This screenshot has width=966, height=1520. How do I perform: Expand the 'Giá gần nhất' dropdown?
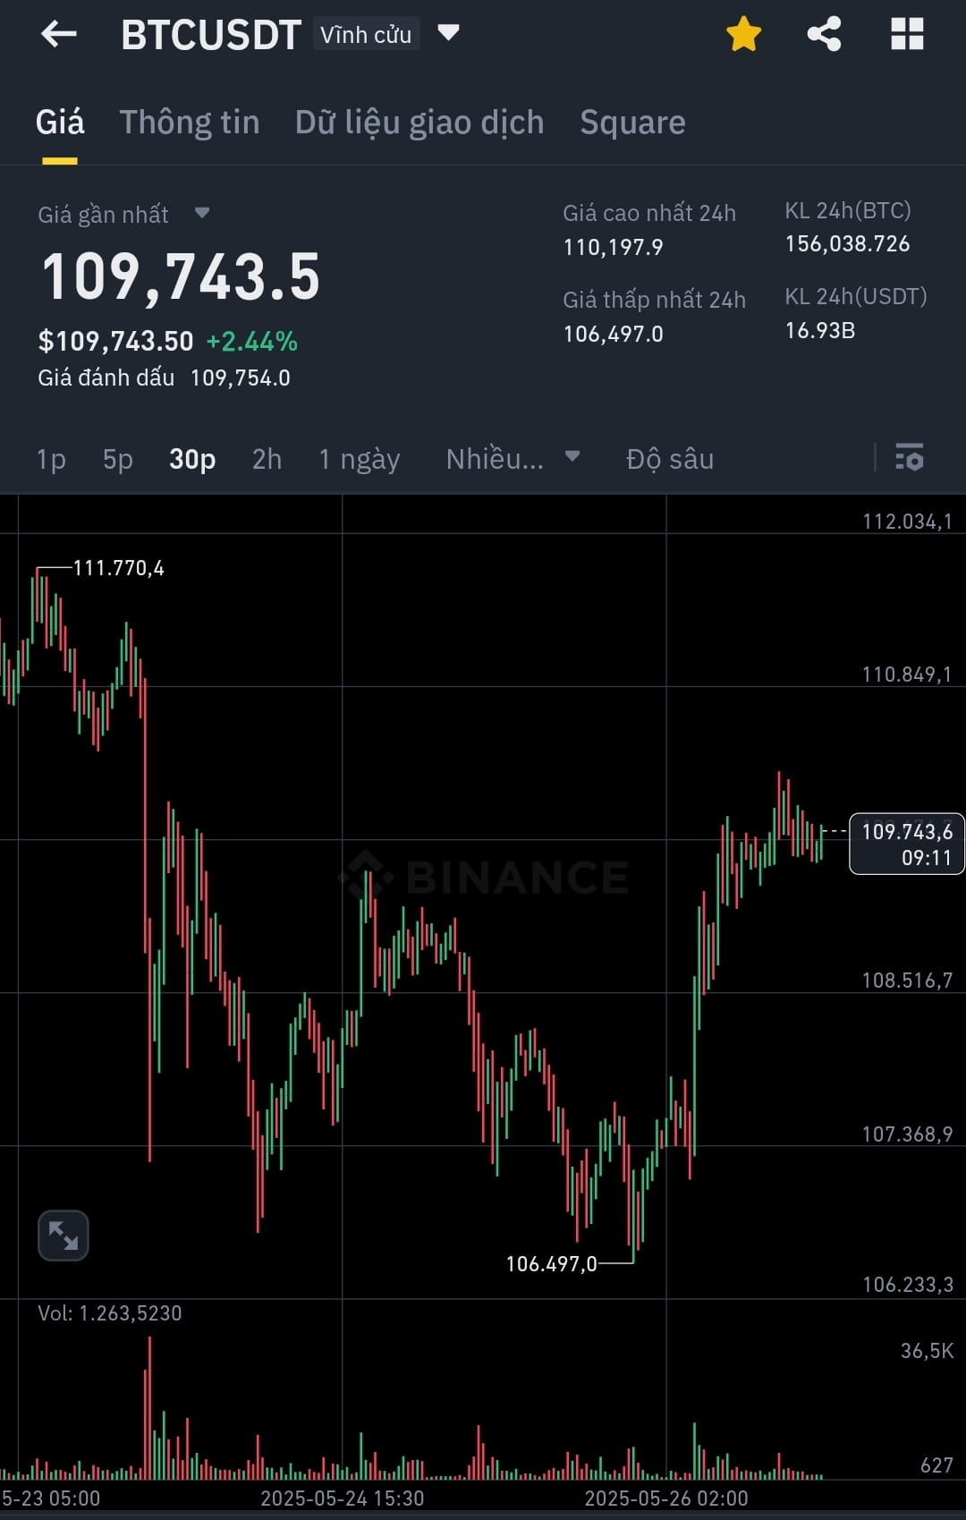(x=202, y=213)
